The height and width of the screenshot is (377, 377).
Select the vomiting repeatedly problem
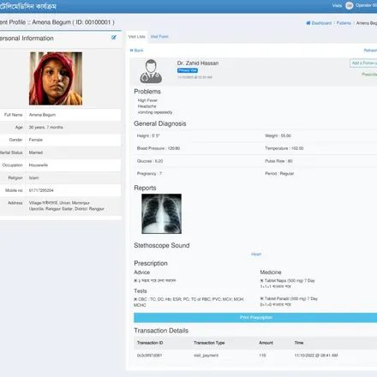[155, 112]
